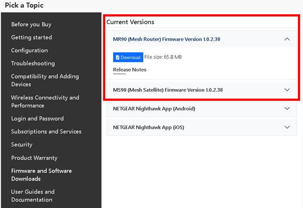Select the Login and Password topic
Image resolution: width=303 pixels, height=208 pixels.
coord(37,118)
